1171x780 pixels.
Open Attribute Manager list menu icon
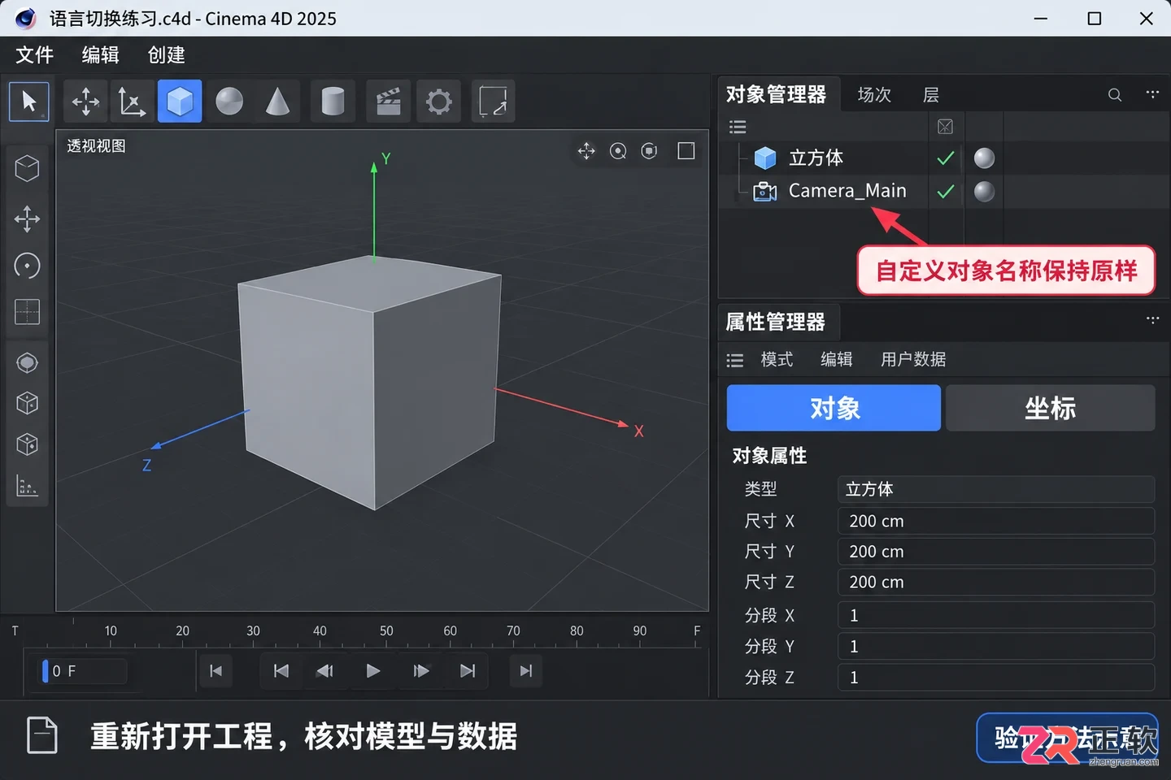(735, 360)
